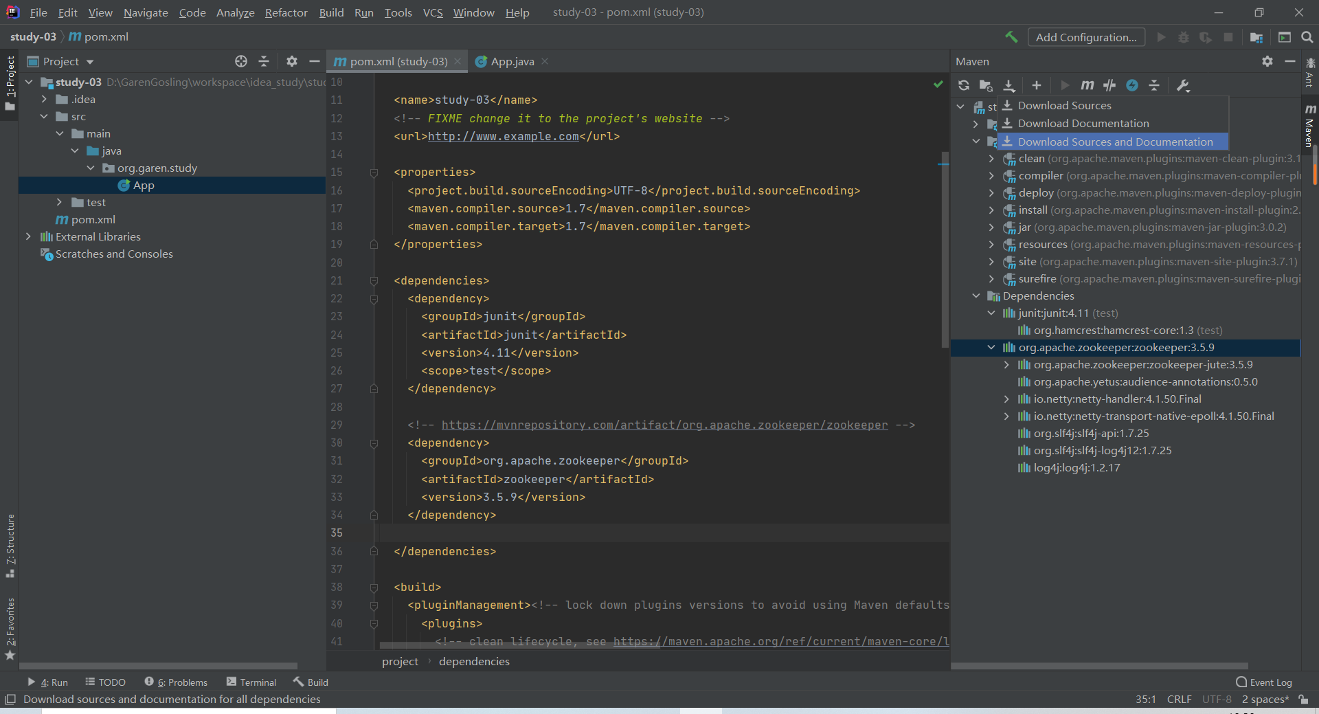1319x714 pixels.
Task: Click the CRLF line separator indicator
Action: tap(1179, 699)
